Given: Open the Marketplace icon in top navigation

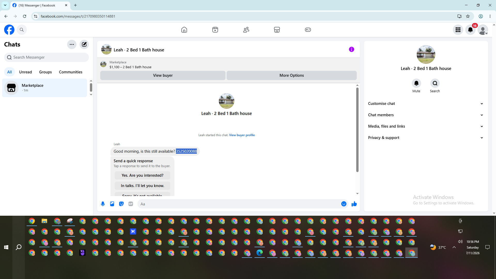Looking at the screenshot, I should point(277,30).
